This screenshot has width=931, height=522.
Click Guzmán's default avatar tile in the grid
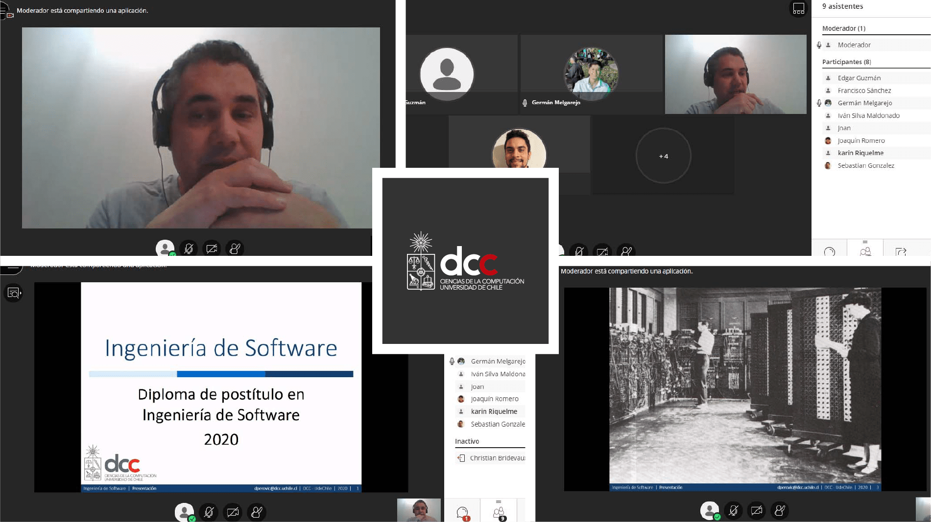point(461,74)
